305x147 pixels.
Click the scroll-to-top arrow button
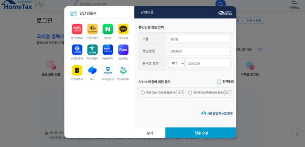297,134
